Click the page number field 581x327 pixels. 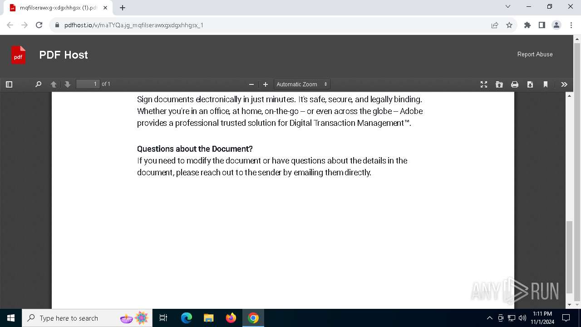(x=88, y=84)
